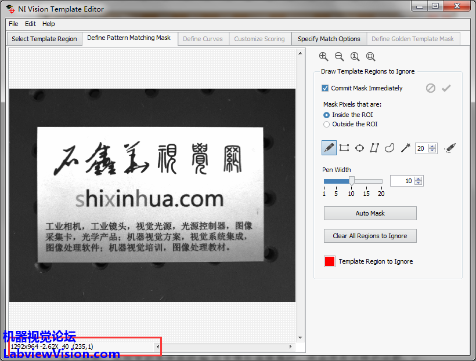The width and height of the screenshot is (476, 361).
Task: Select the eraser tool icon
Action: pyautogui.click(x=449, y=148)
